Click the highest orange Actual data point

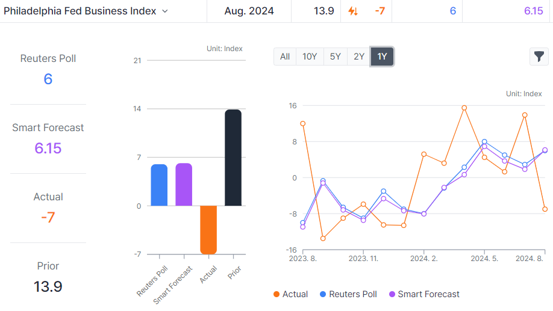tap(464, 108)
